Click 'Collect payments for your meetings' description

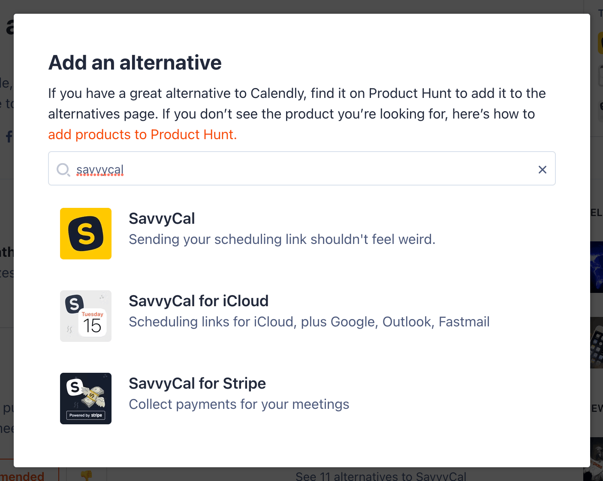click(x=239, y=404)
